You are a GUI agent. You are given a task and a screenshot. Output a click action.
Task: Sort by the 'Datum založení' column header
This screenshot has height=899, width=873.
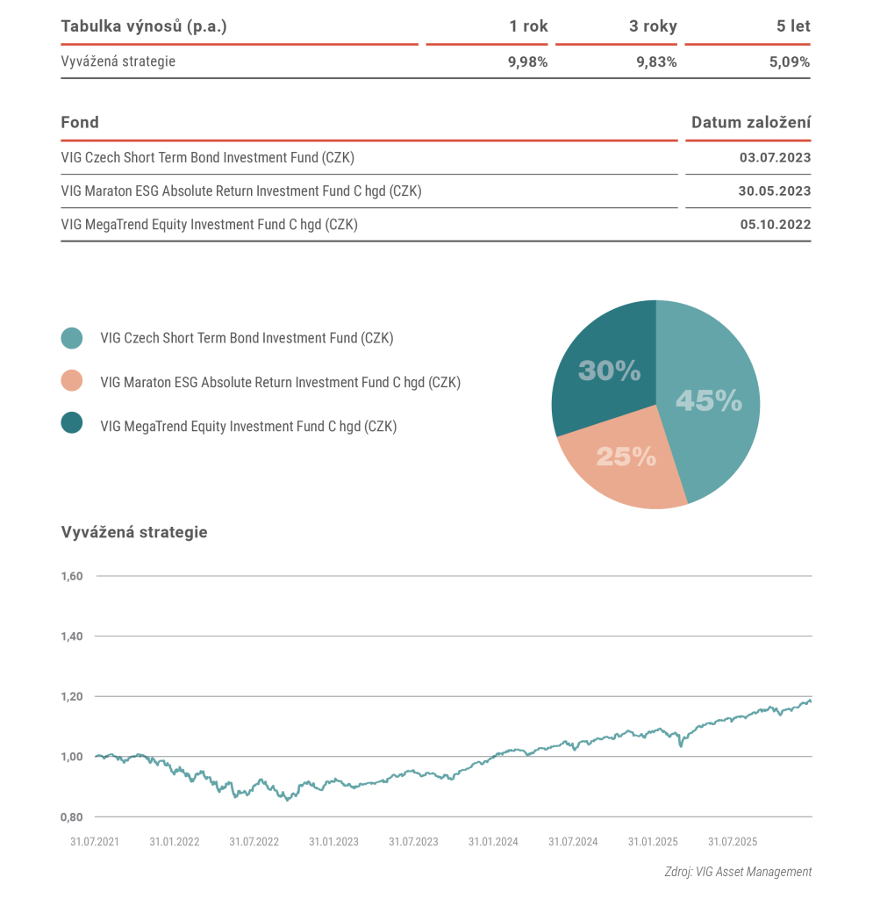click(750, 122)
